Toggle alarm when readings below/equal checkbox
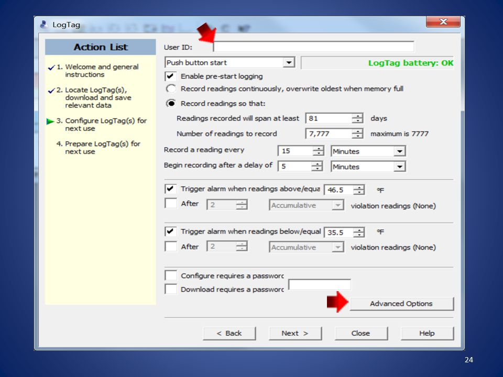 tap(171, 231)
